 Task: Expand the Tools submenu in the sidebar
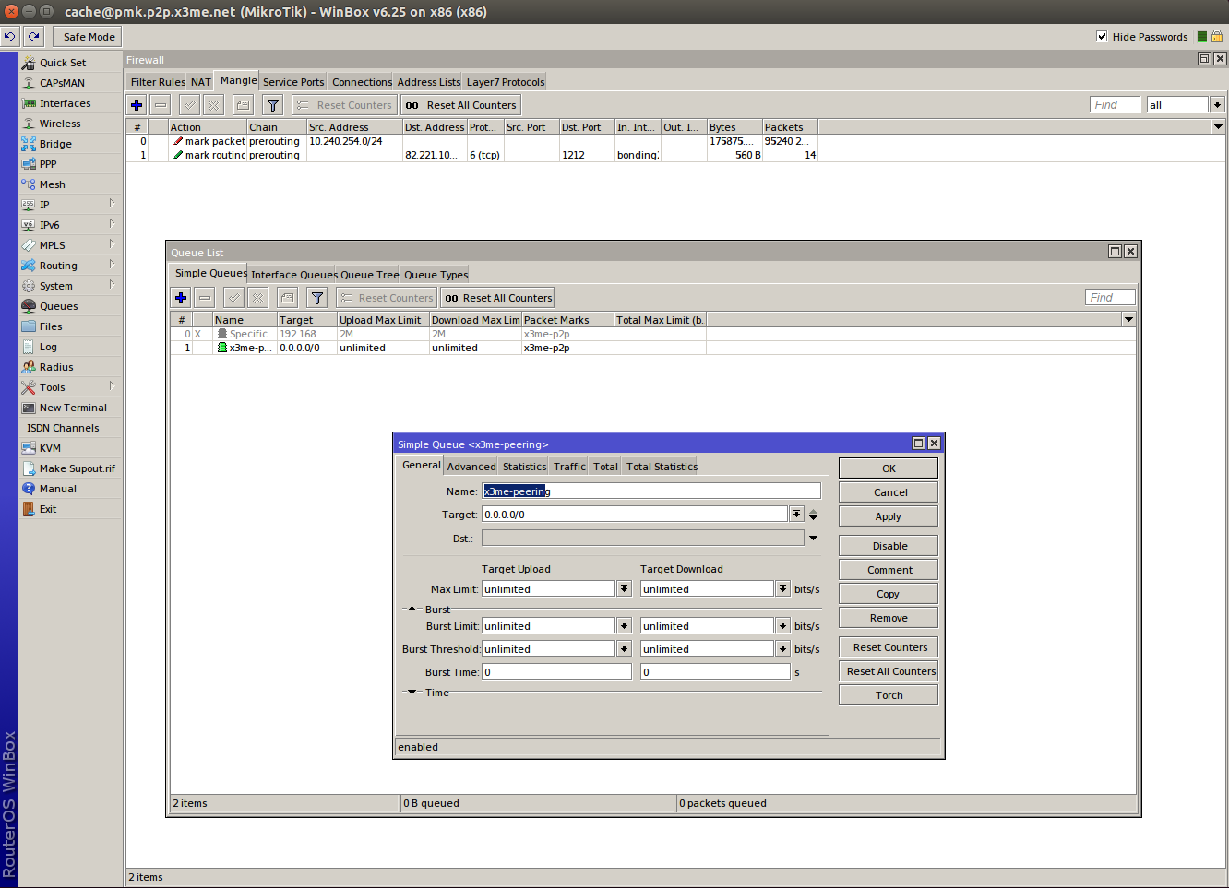coord(112,386)
